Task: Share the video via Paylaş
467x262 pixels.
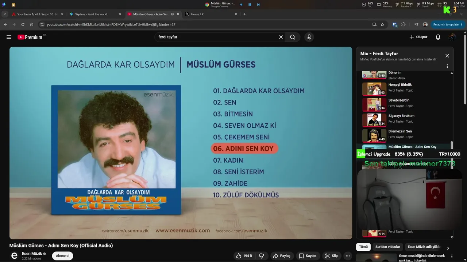Action: point(282,256)
